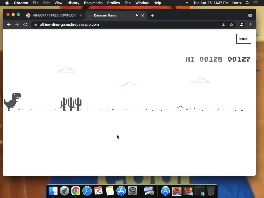264x198 pixels.
Task: Open Safari compass icon in Dock
Action: click(x=87, y=191)
